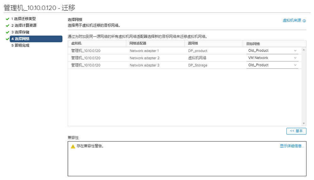
Task: Click the info icon beside 虚拟机来源
Action: pos(304,21)
